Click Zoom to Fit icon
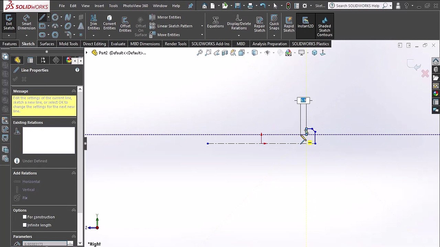Viewport: 440px width, 247px height. tap(200, 53)
